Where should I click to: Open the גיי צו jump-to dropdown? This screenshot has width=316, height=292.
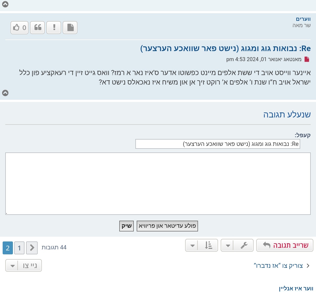(x=24, y=265)
